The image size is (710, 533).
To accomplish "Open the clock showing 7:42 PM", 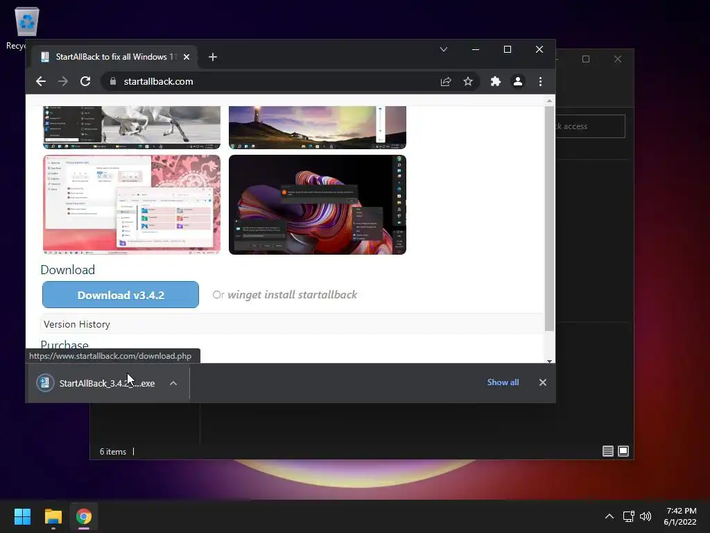I will click(680, 516).
